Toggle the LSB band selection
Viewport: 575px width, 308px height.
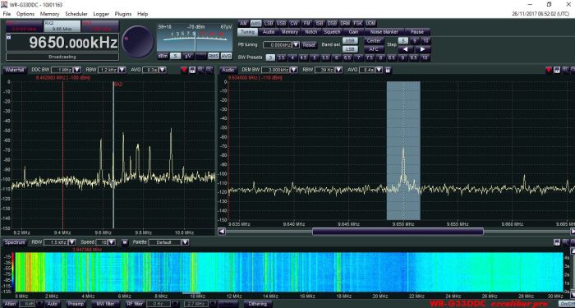[x=350, y=49]
